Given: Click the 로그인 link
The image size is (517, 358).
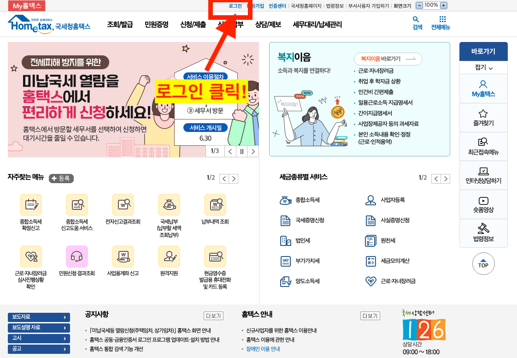Looking at the screenshot, I should (x=235, y=6).
